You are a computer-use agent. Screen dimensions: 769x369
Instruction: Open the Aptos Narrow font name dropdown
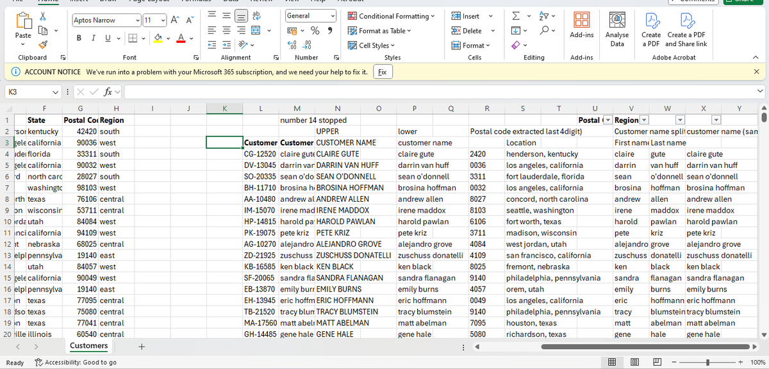[138, 20]
